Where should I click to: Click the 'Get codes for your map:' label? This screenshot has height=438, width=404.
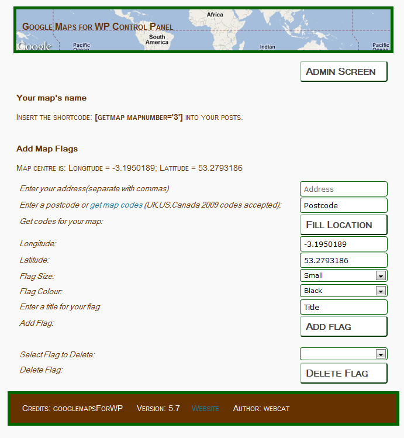click(x=61, y=221)
